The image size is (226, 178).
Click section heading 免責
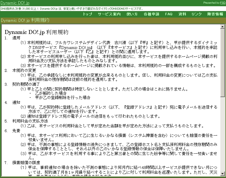(16, 131)
